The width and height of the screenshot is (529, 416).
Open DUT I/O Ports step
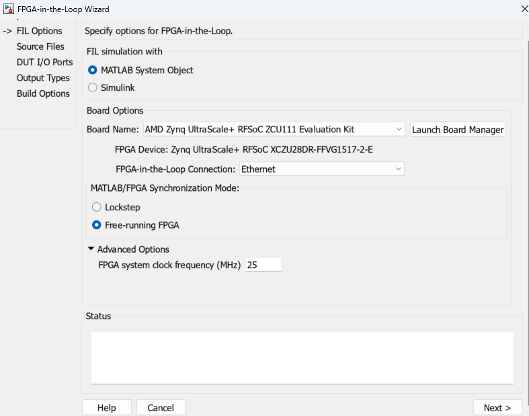[x=44, y=63]
